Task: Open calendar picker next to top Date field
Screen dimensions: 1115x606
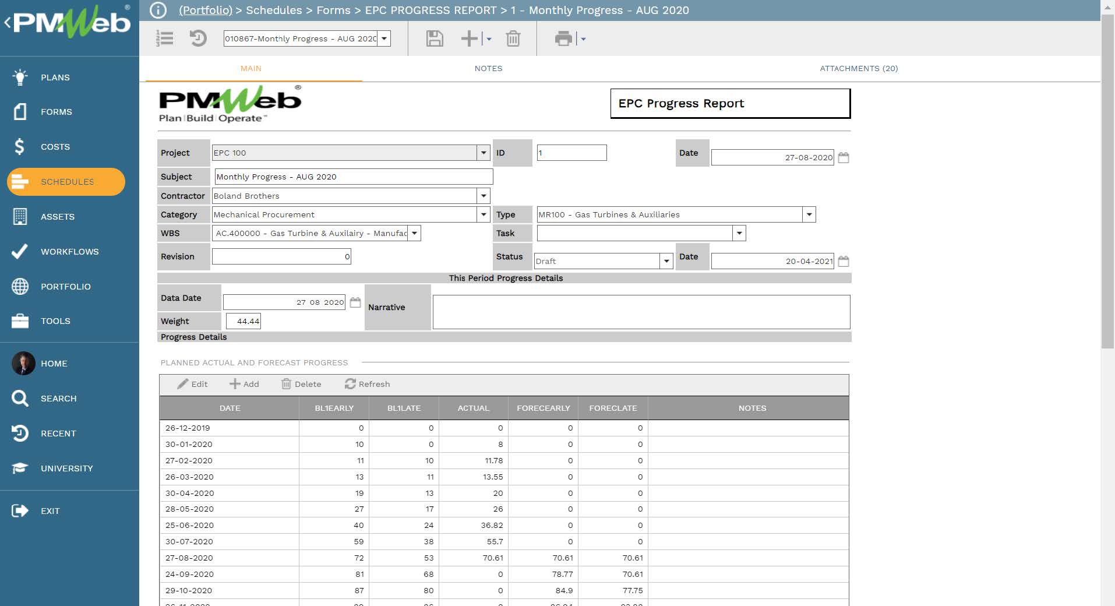Action: [844, 157]
